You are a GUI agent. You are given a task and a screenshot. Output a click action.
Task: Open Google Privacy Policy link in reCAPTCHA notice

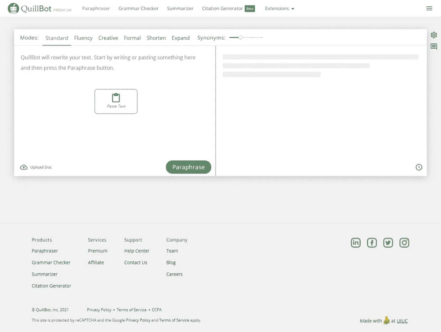pos(138,320)
